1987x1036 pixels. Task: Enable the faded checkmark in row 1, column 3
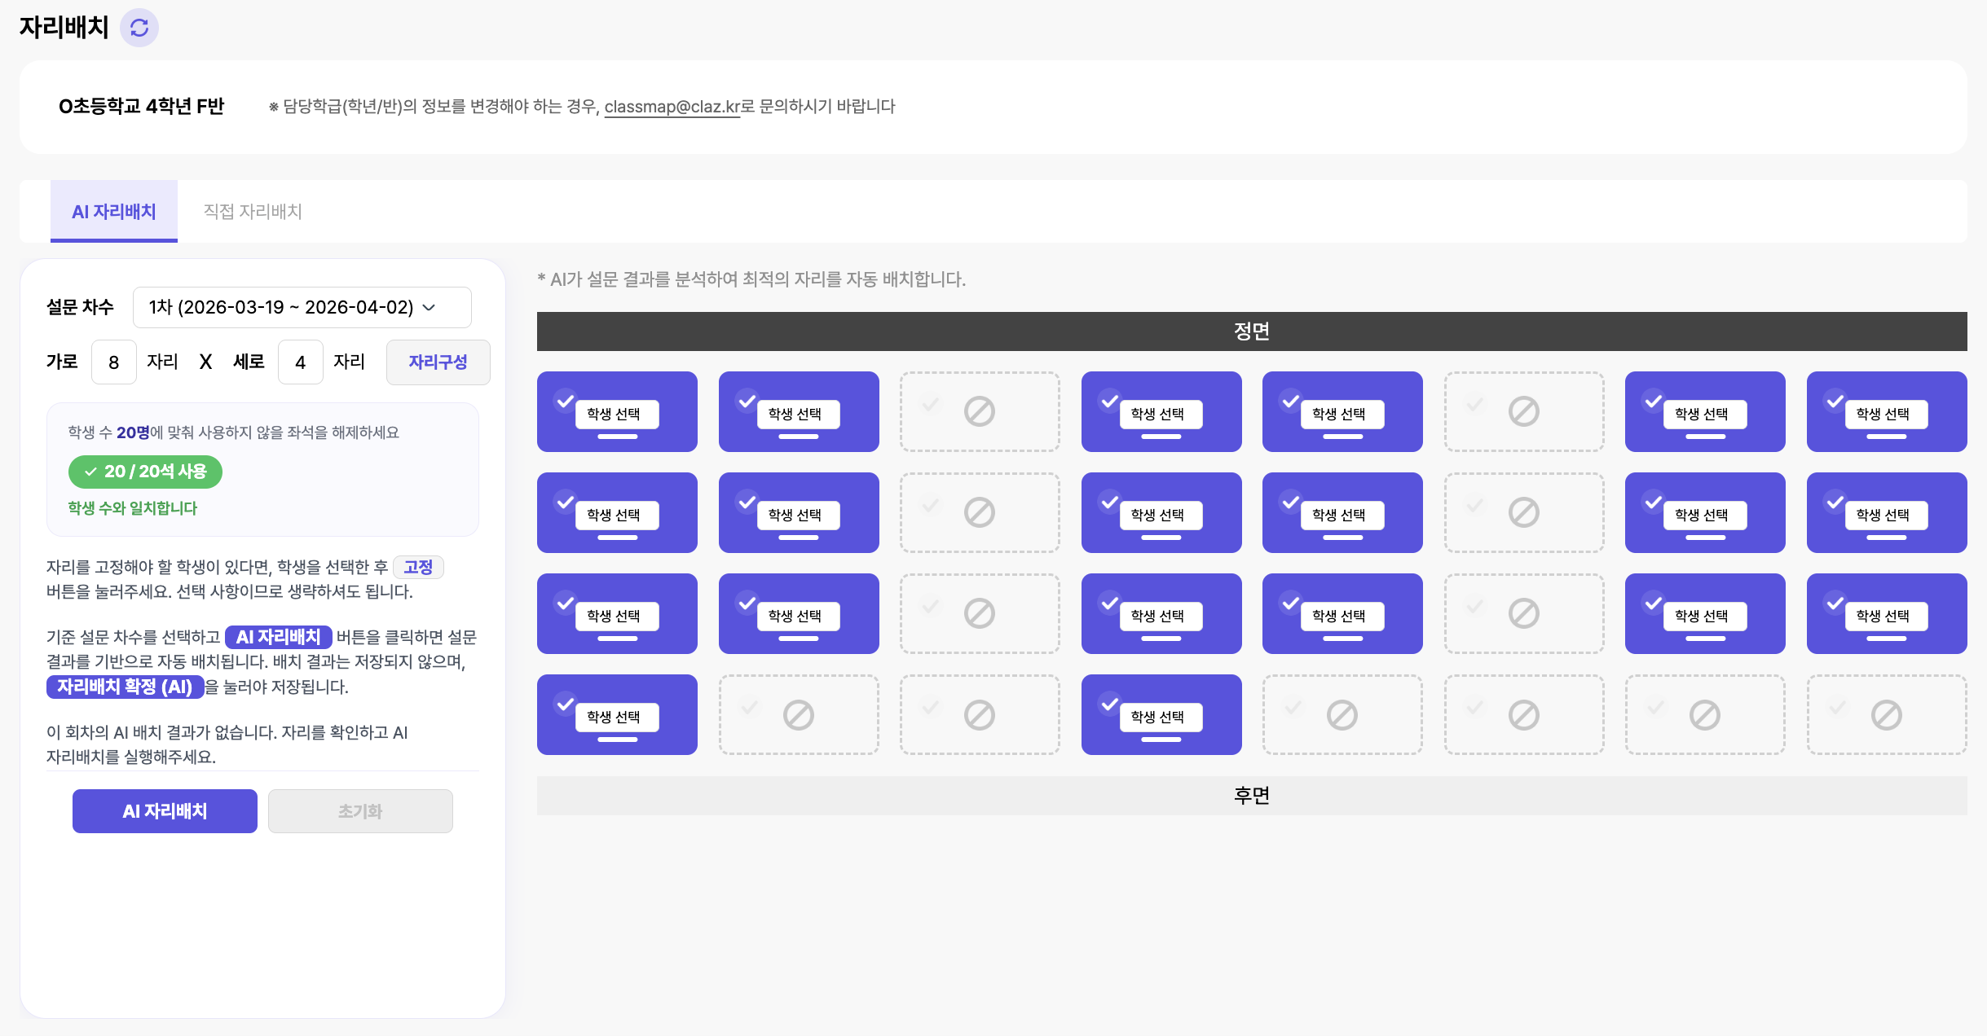coord(930,404)
